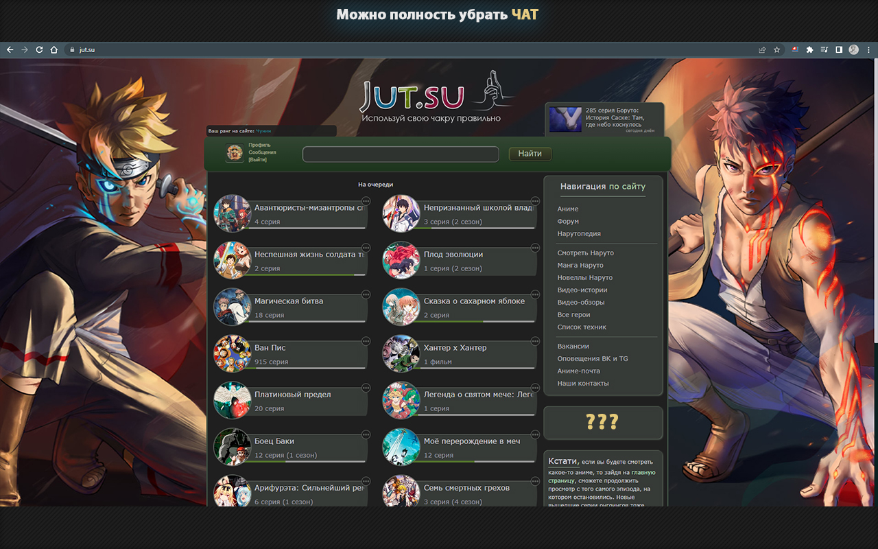Log out via the [Выйти] link

[x=258, y=159]
